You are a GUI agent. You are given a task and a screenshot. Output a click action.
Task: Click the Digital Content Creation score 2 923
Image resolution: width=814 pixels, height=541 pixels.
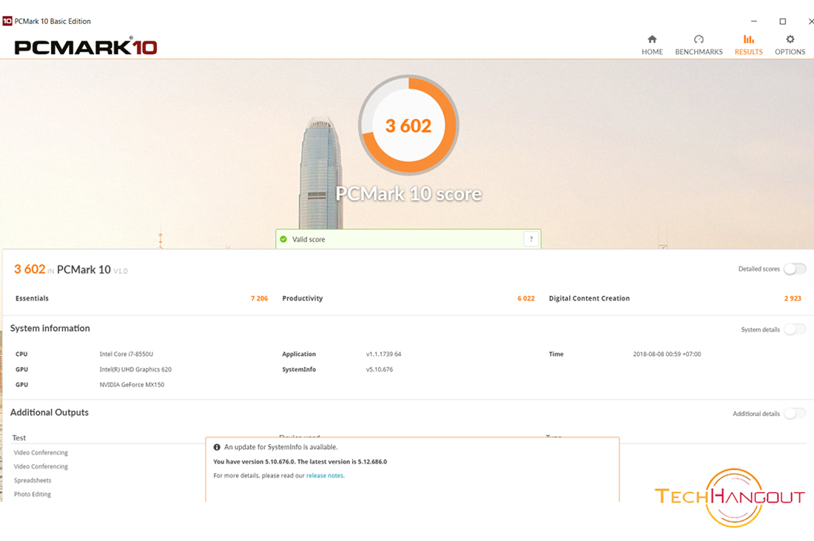793,298
